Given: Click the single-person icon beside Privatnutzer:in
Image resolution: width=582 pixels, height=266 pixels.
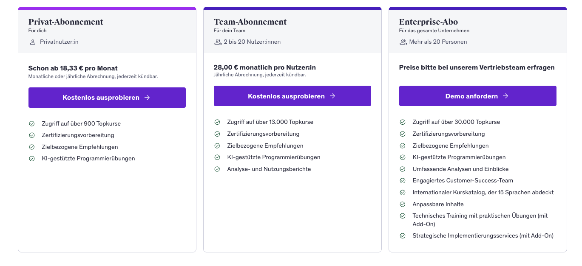Looking at the screenshot, I should 32,42.
